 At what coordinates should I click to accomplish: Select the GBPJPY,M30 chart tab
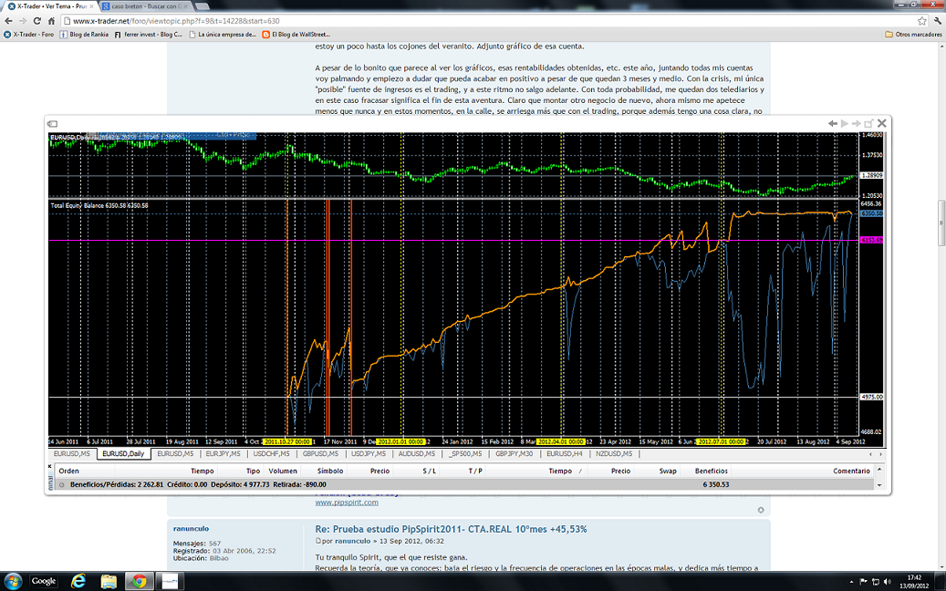pyautogui.click(x=514, y=453)
